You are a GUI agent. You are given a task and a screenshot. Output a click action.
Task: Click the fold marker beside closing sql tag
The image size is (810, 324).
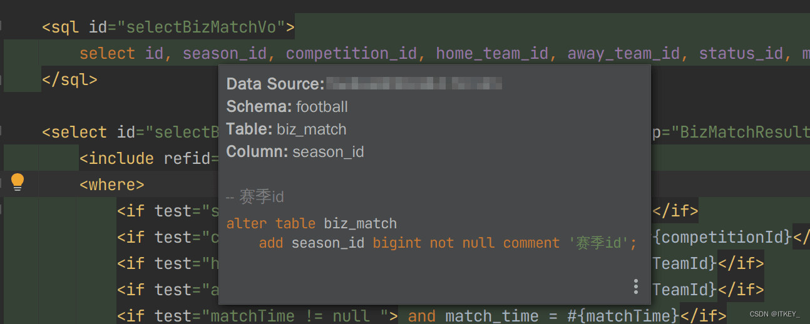click(x=2, y=79)
